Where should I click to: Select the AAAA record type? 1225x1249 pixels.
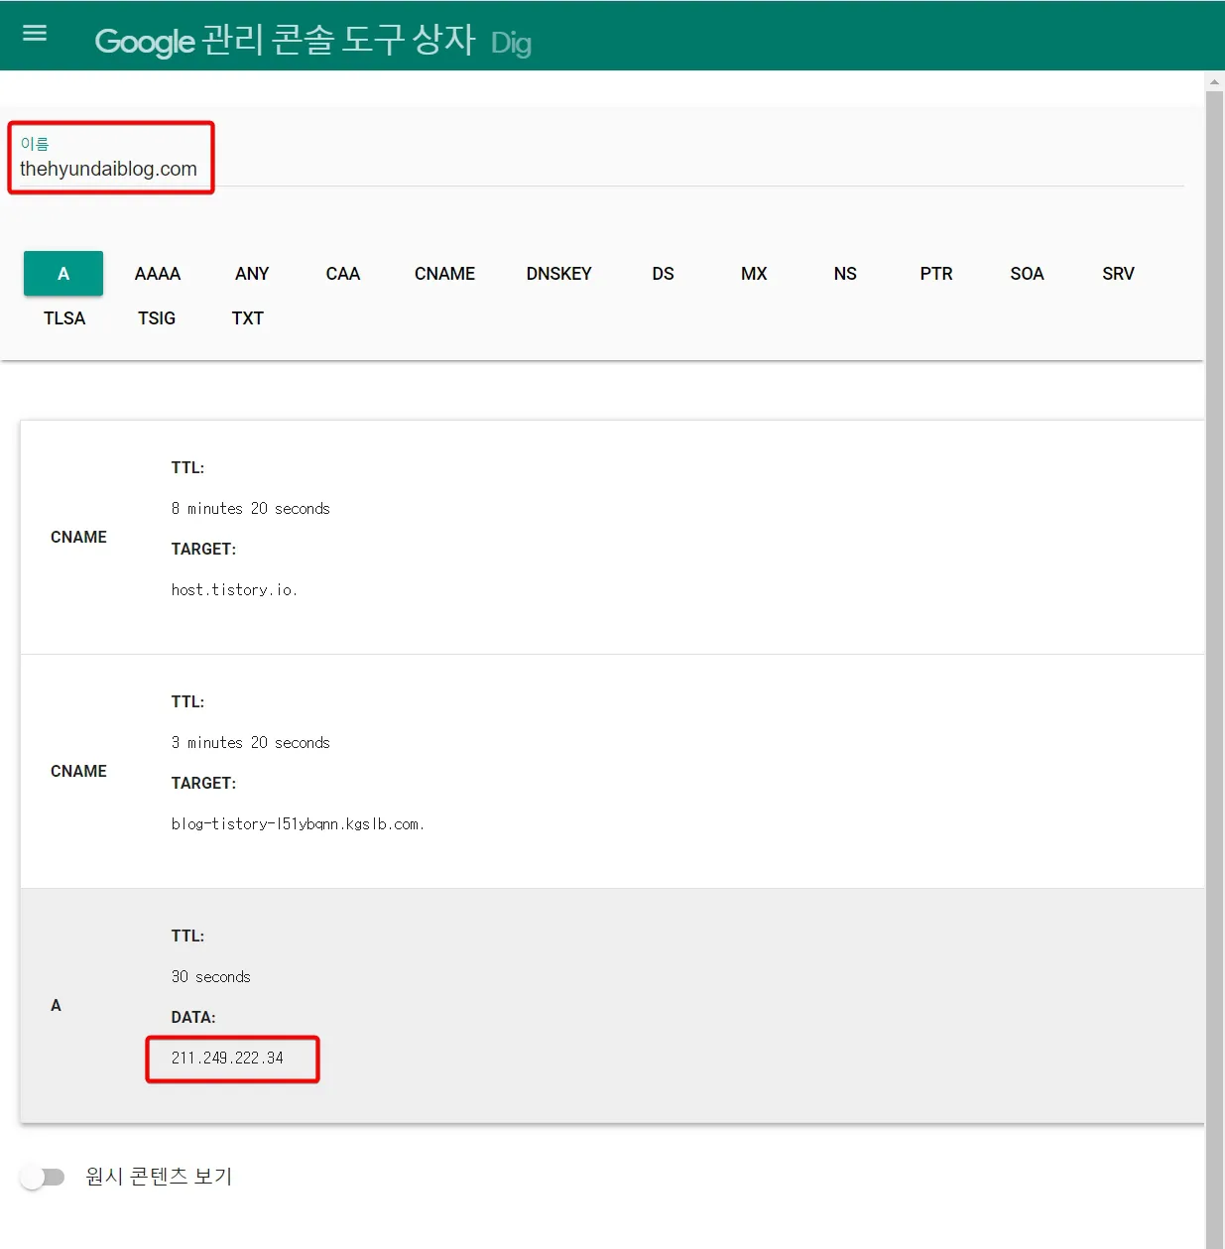158,274
